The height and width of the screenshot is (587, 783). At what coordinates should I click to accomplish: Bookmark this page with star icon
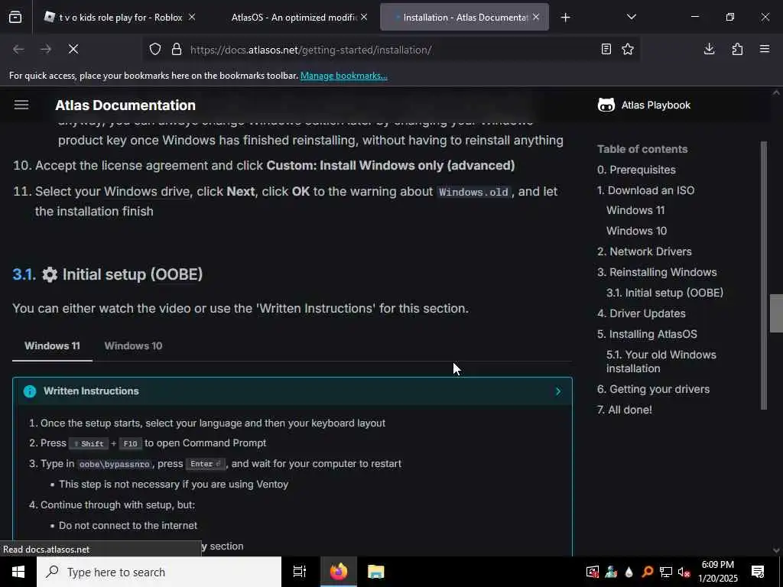(628, 49)
